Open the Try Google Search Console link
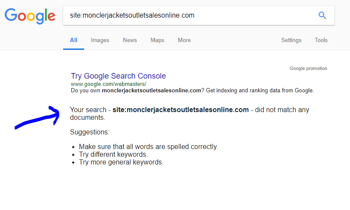Image resolution: width=350 pixels, height=210 pixels. click(118, 76)
